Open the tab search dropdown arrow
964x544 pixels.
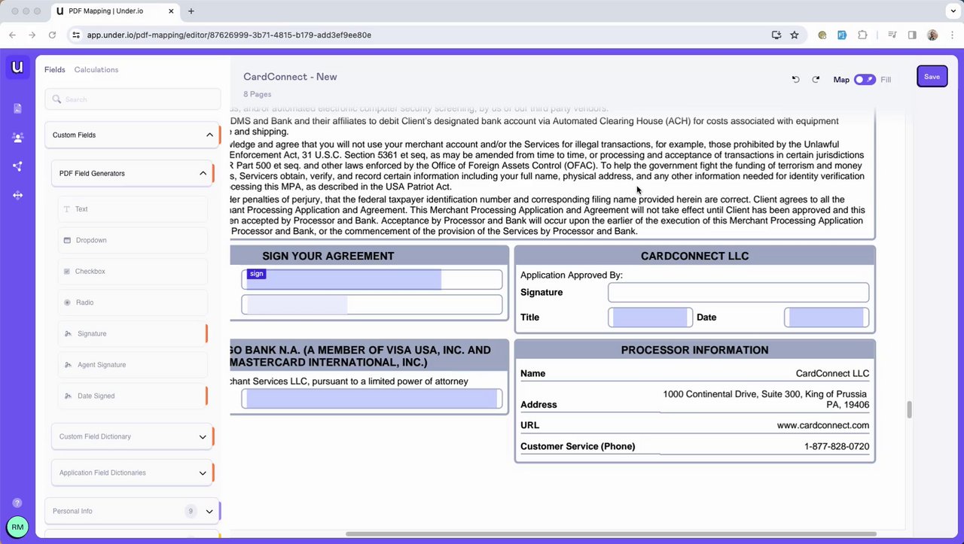click(951, 11)
